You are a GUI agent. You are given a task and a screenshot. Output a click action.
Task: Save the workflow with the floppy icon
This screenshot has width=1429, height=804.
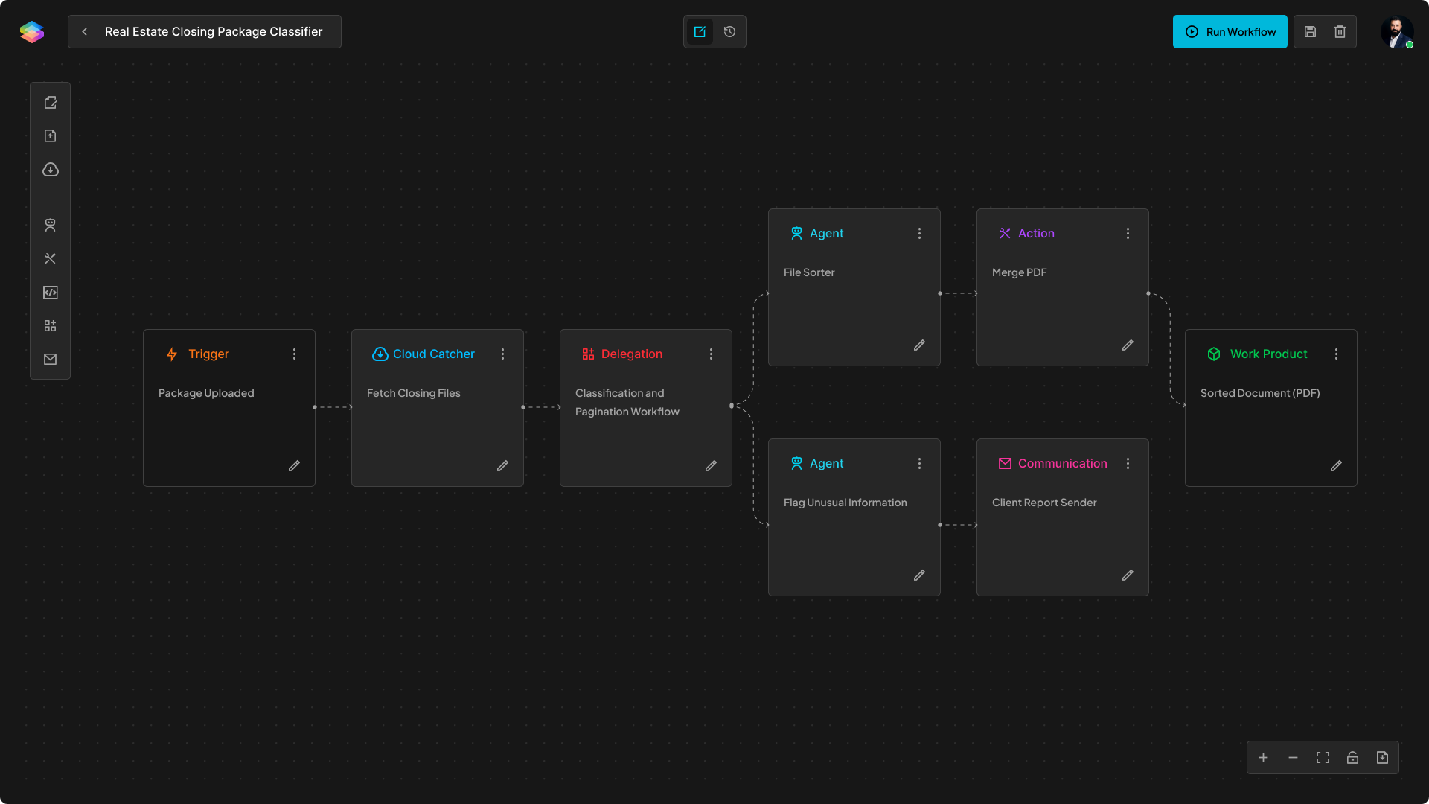(x=1310, y=32)
